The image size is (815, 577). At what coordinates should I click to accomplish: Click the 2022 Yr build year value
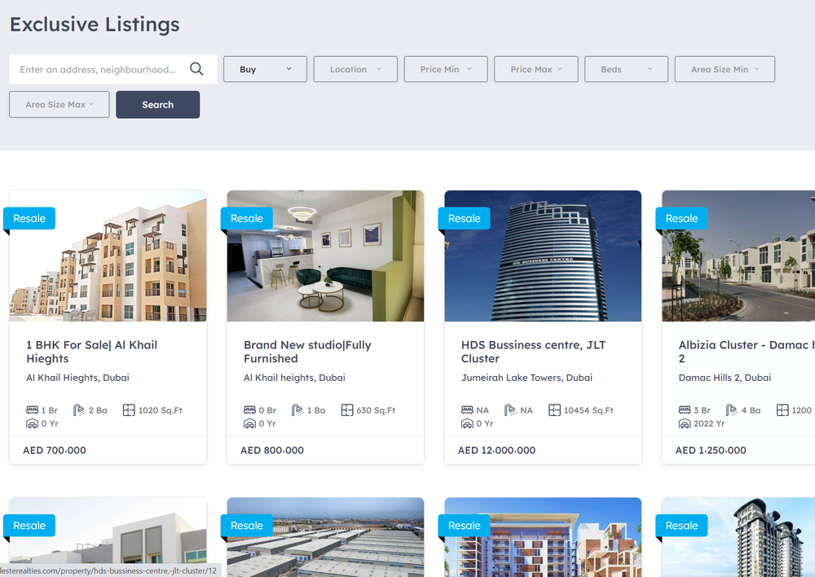point(709,423)
